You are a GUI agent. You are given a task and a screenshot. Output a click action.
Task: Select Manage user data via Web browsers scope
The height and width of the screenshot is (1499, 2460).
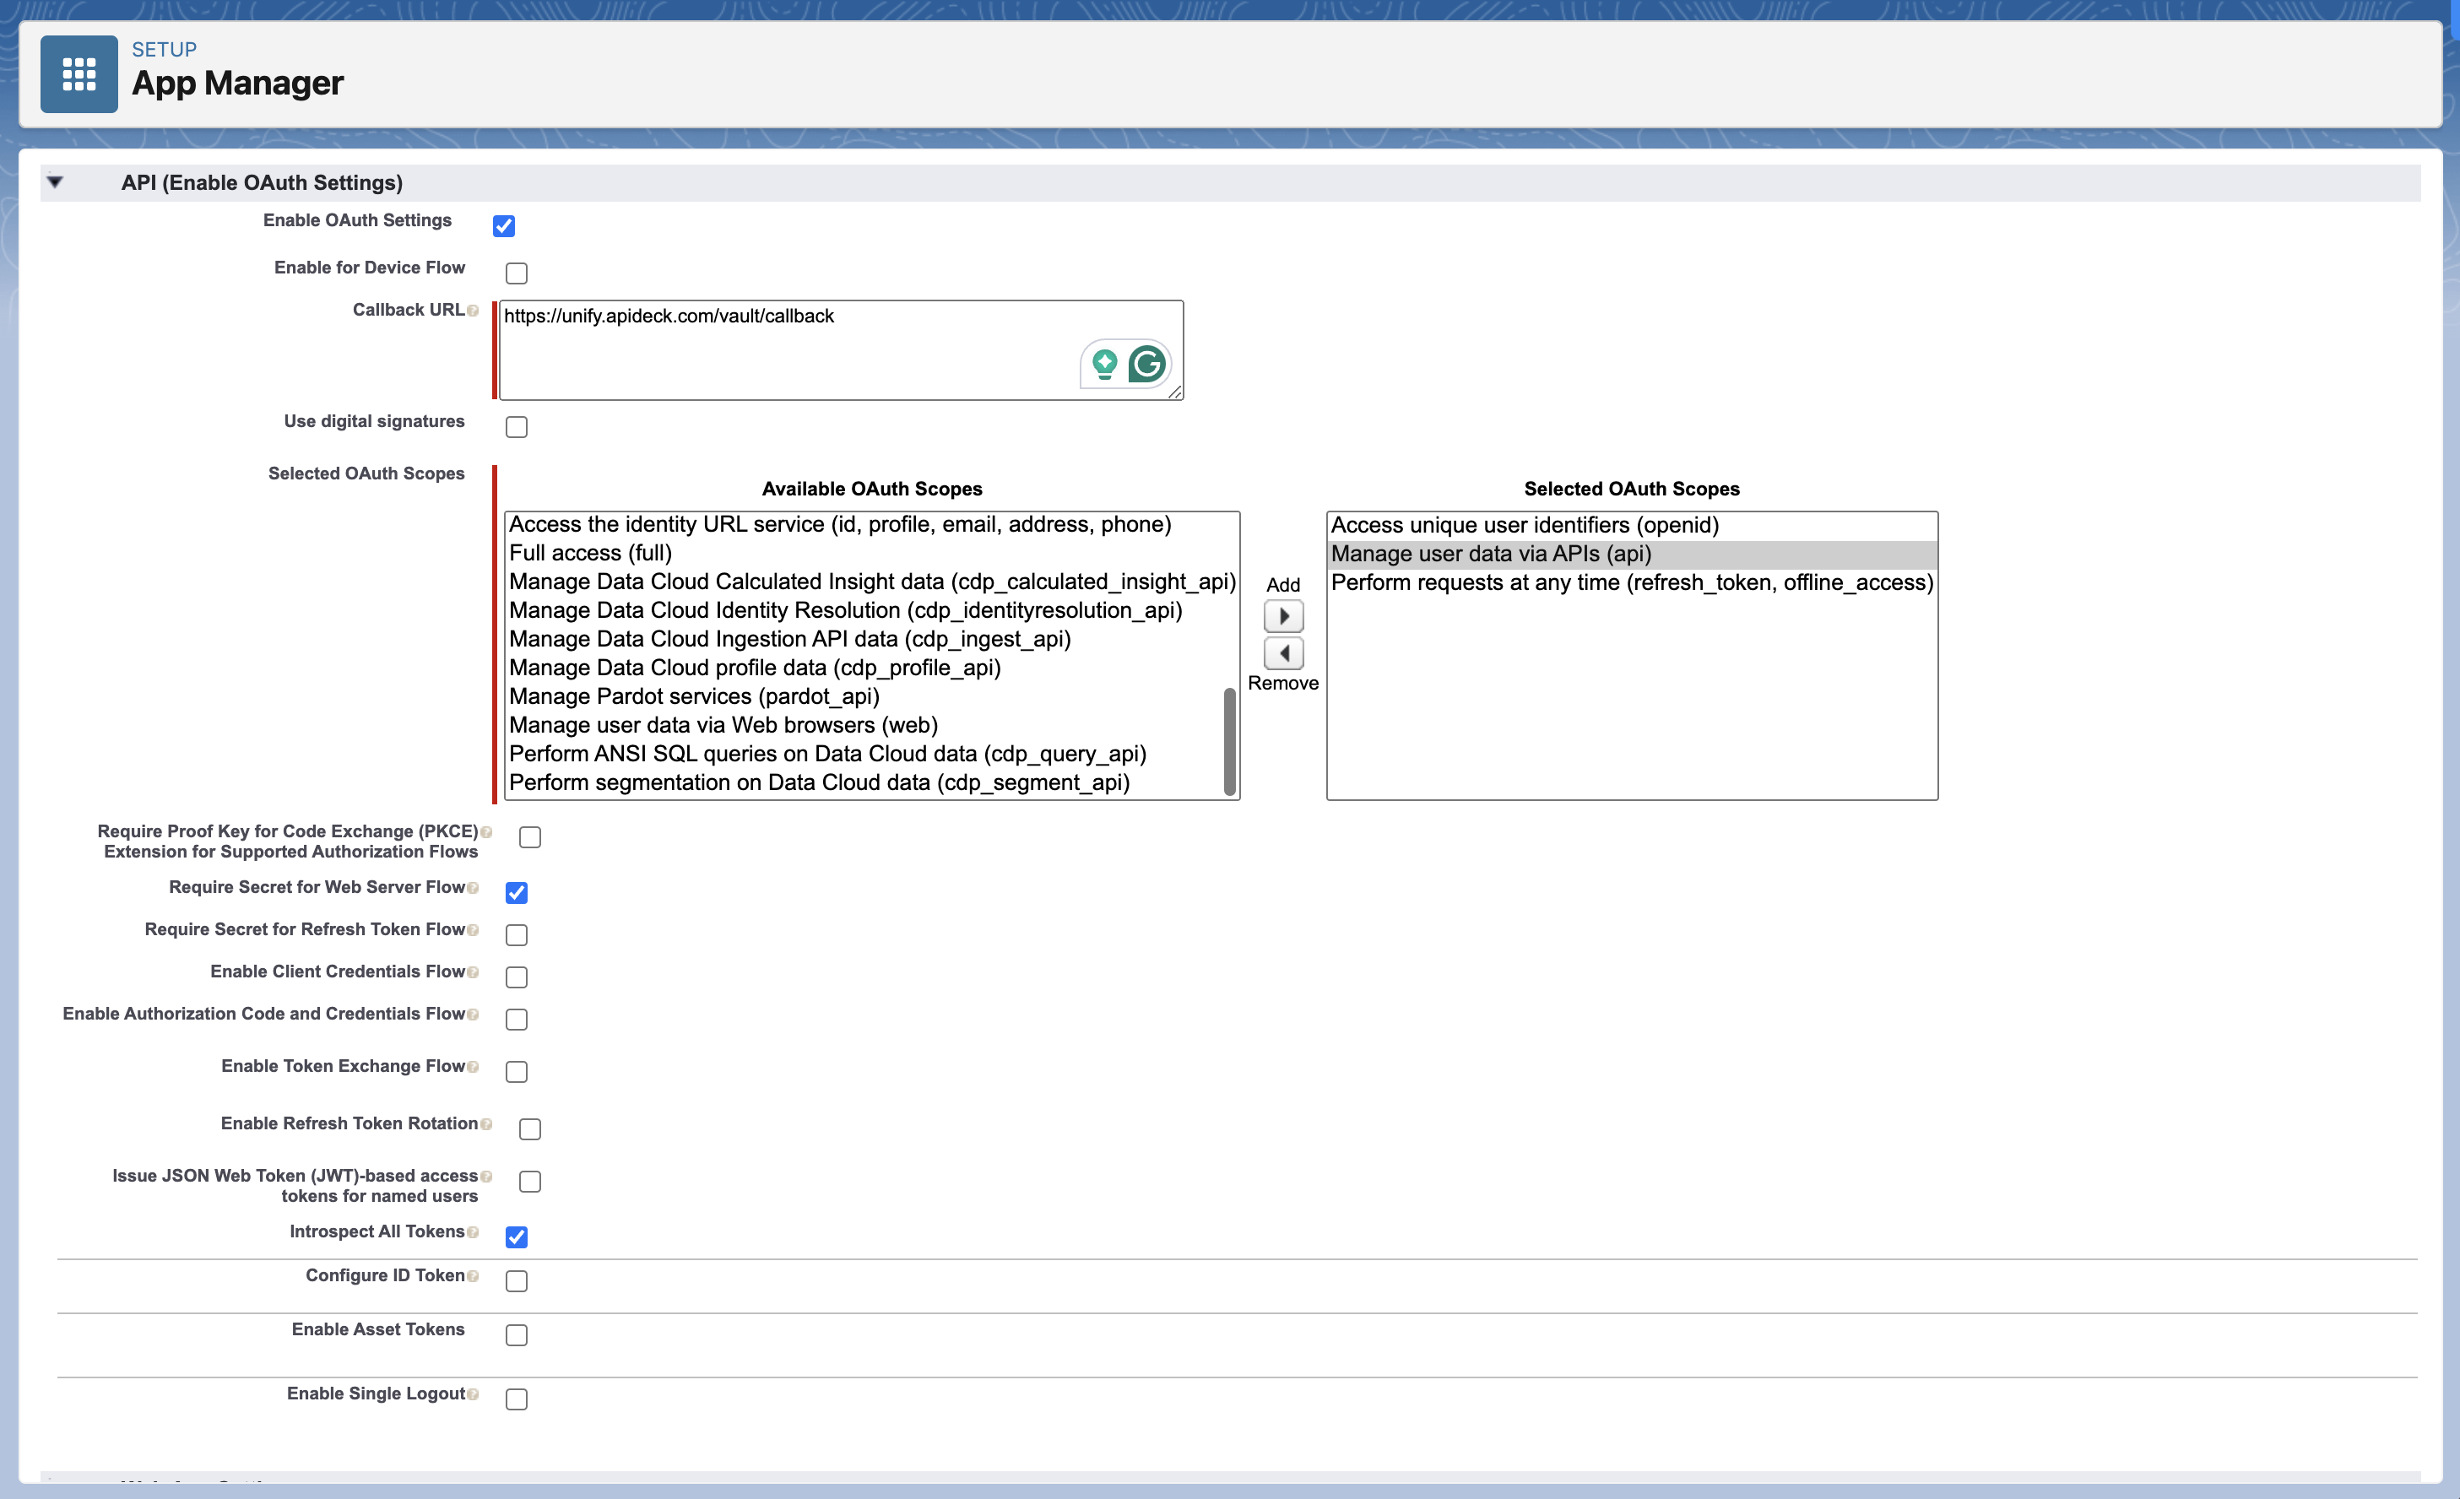click(x=864, y=726)
